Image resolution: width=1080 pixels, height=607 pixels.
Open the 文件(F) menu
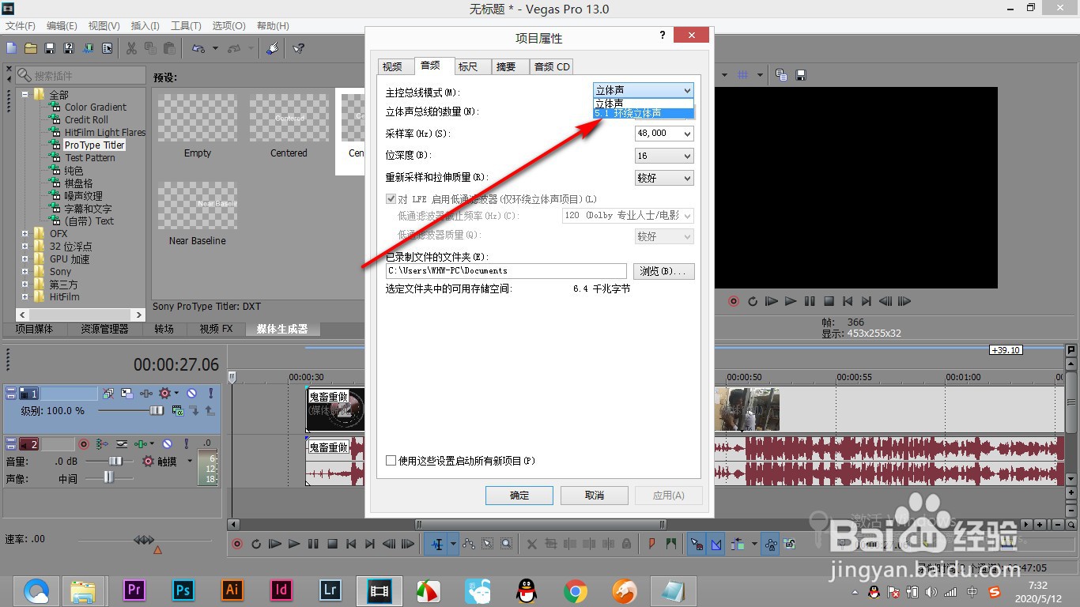(21, 26)
